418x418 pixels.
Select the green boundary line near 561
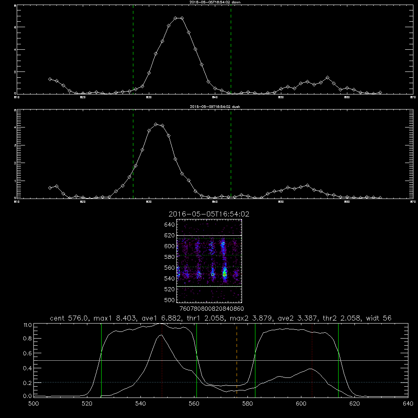coord(197,360)
